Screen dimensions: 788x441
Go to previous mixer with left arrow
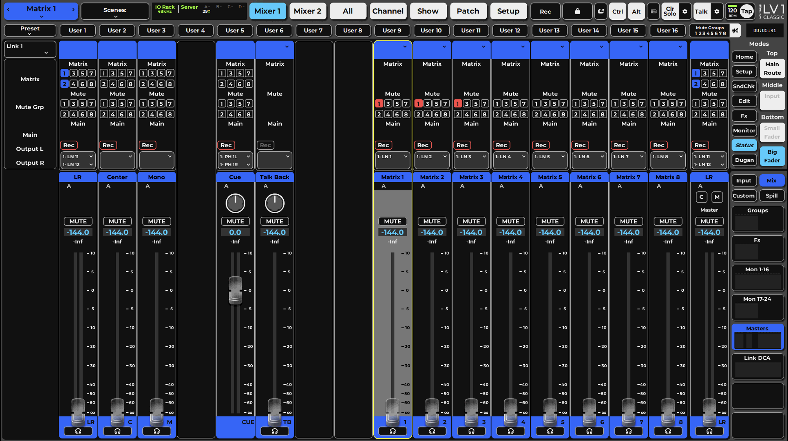tap(8, 9)
